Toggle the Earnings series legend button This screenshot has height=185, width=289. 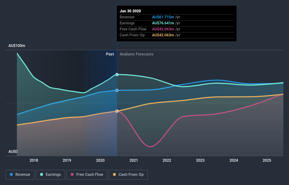coord(50,175)
